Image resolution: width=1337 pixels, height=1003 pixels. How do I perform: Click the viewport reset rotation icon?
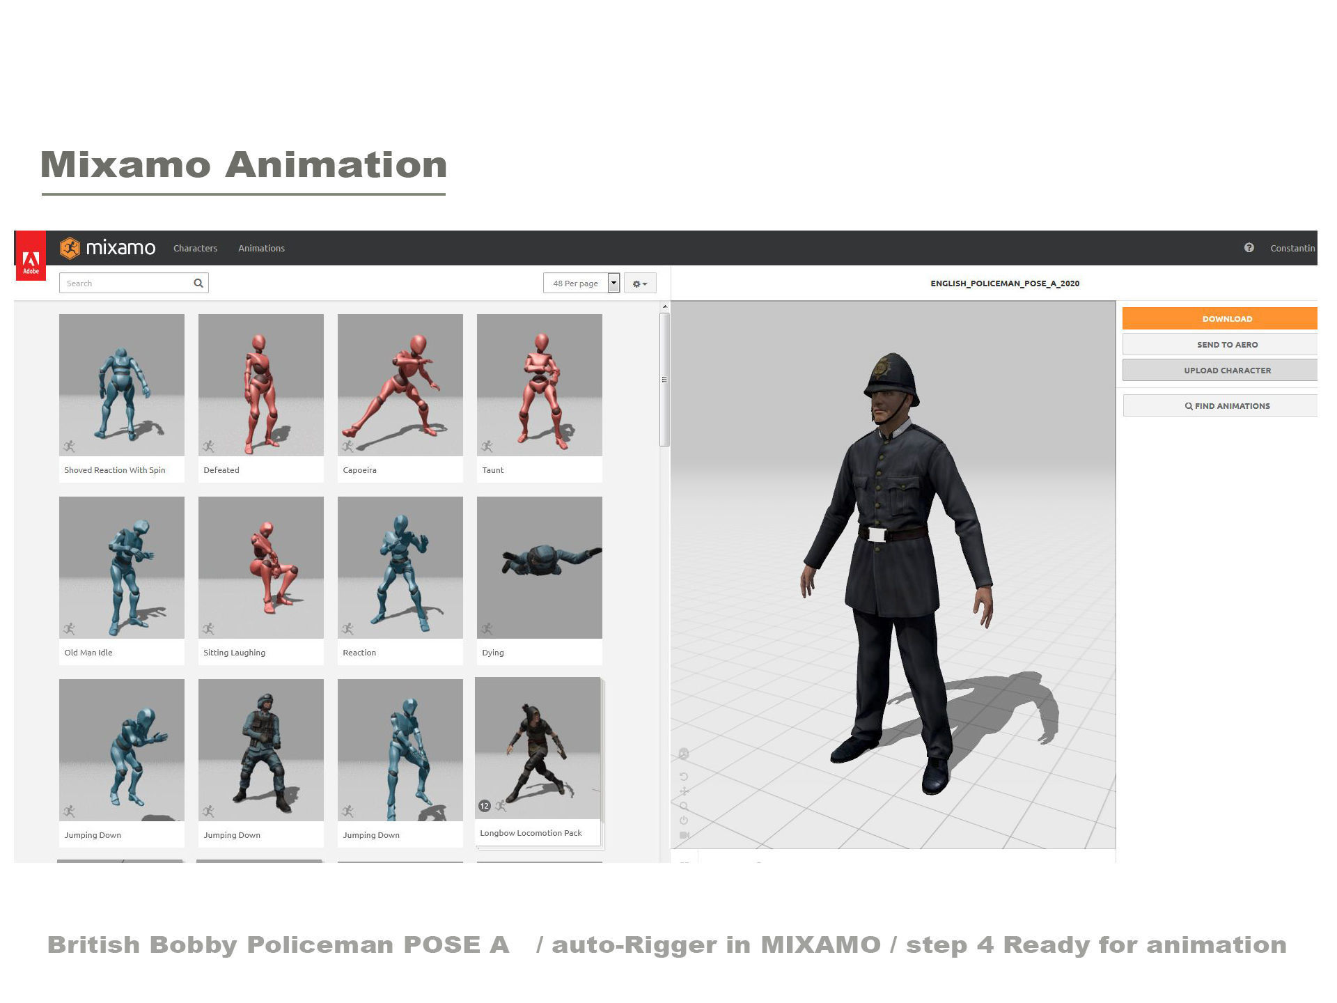684,777
